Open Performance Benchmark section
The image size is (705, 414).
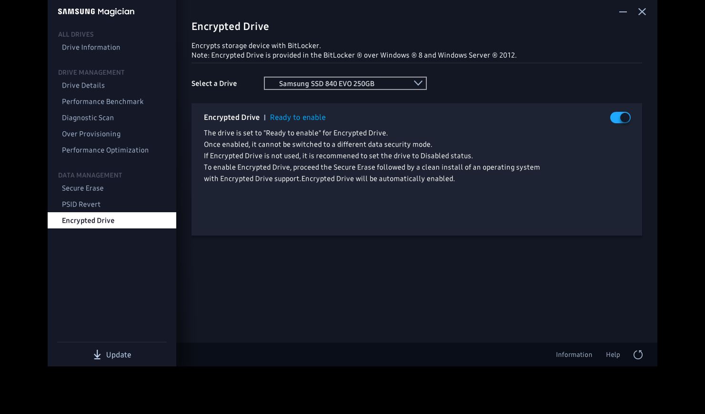pos(103,101)
